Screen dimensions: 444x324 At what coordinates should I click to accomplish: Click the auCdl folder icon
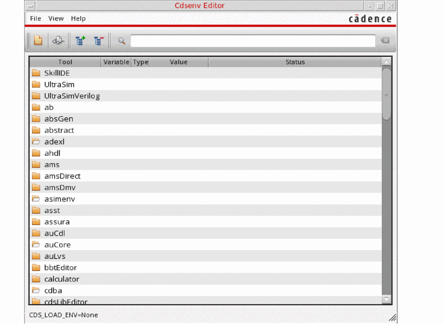pos(36,233)
